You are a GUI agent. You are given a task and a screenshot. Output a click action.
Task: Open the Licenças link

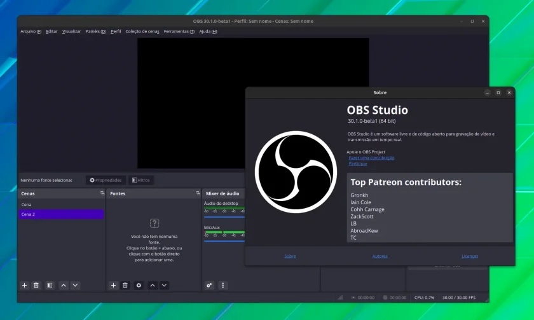(x=470, y=256)
